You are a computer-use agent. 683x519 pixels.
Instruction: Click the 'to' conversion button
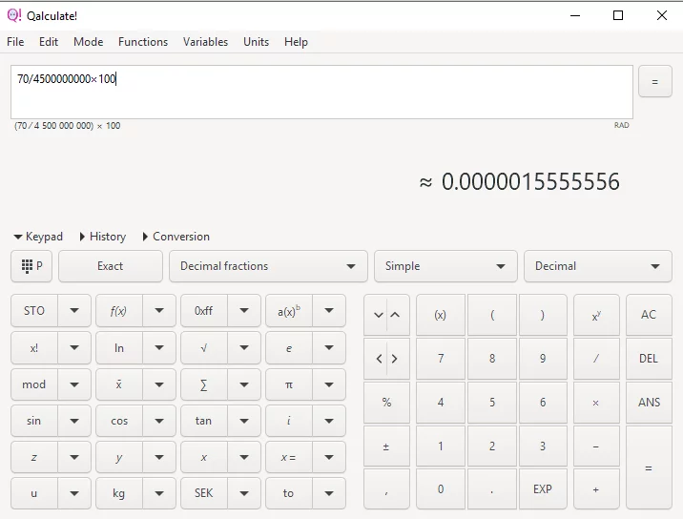(289, 493)
